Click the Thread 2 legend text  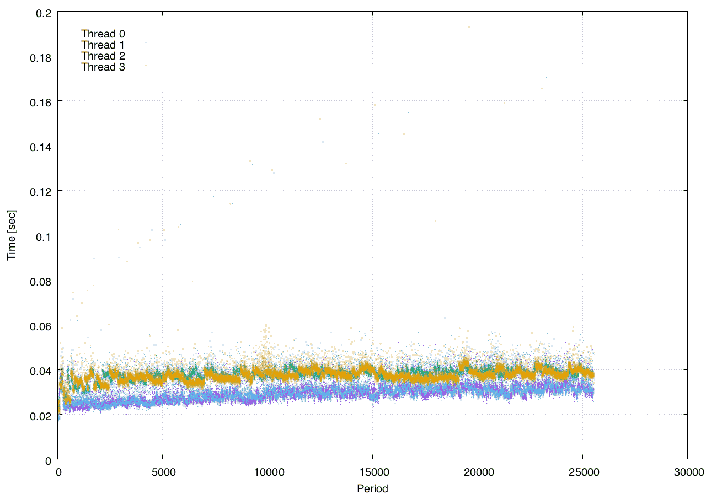pos(103,56)
